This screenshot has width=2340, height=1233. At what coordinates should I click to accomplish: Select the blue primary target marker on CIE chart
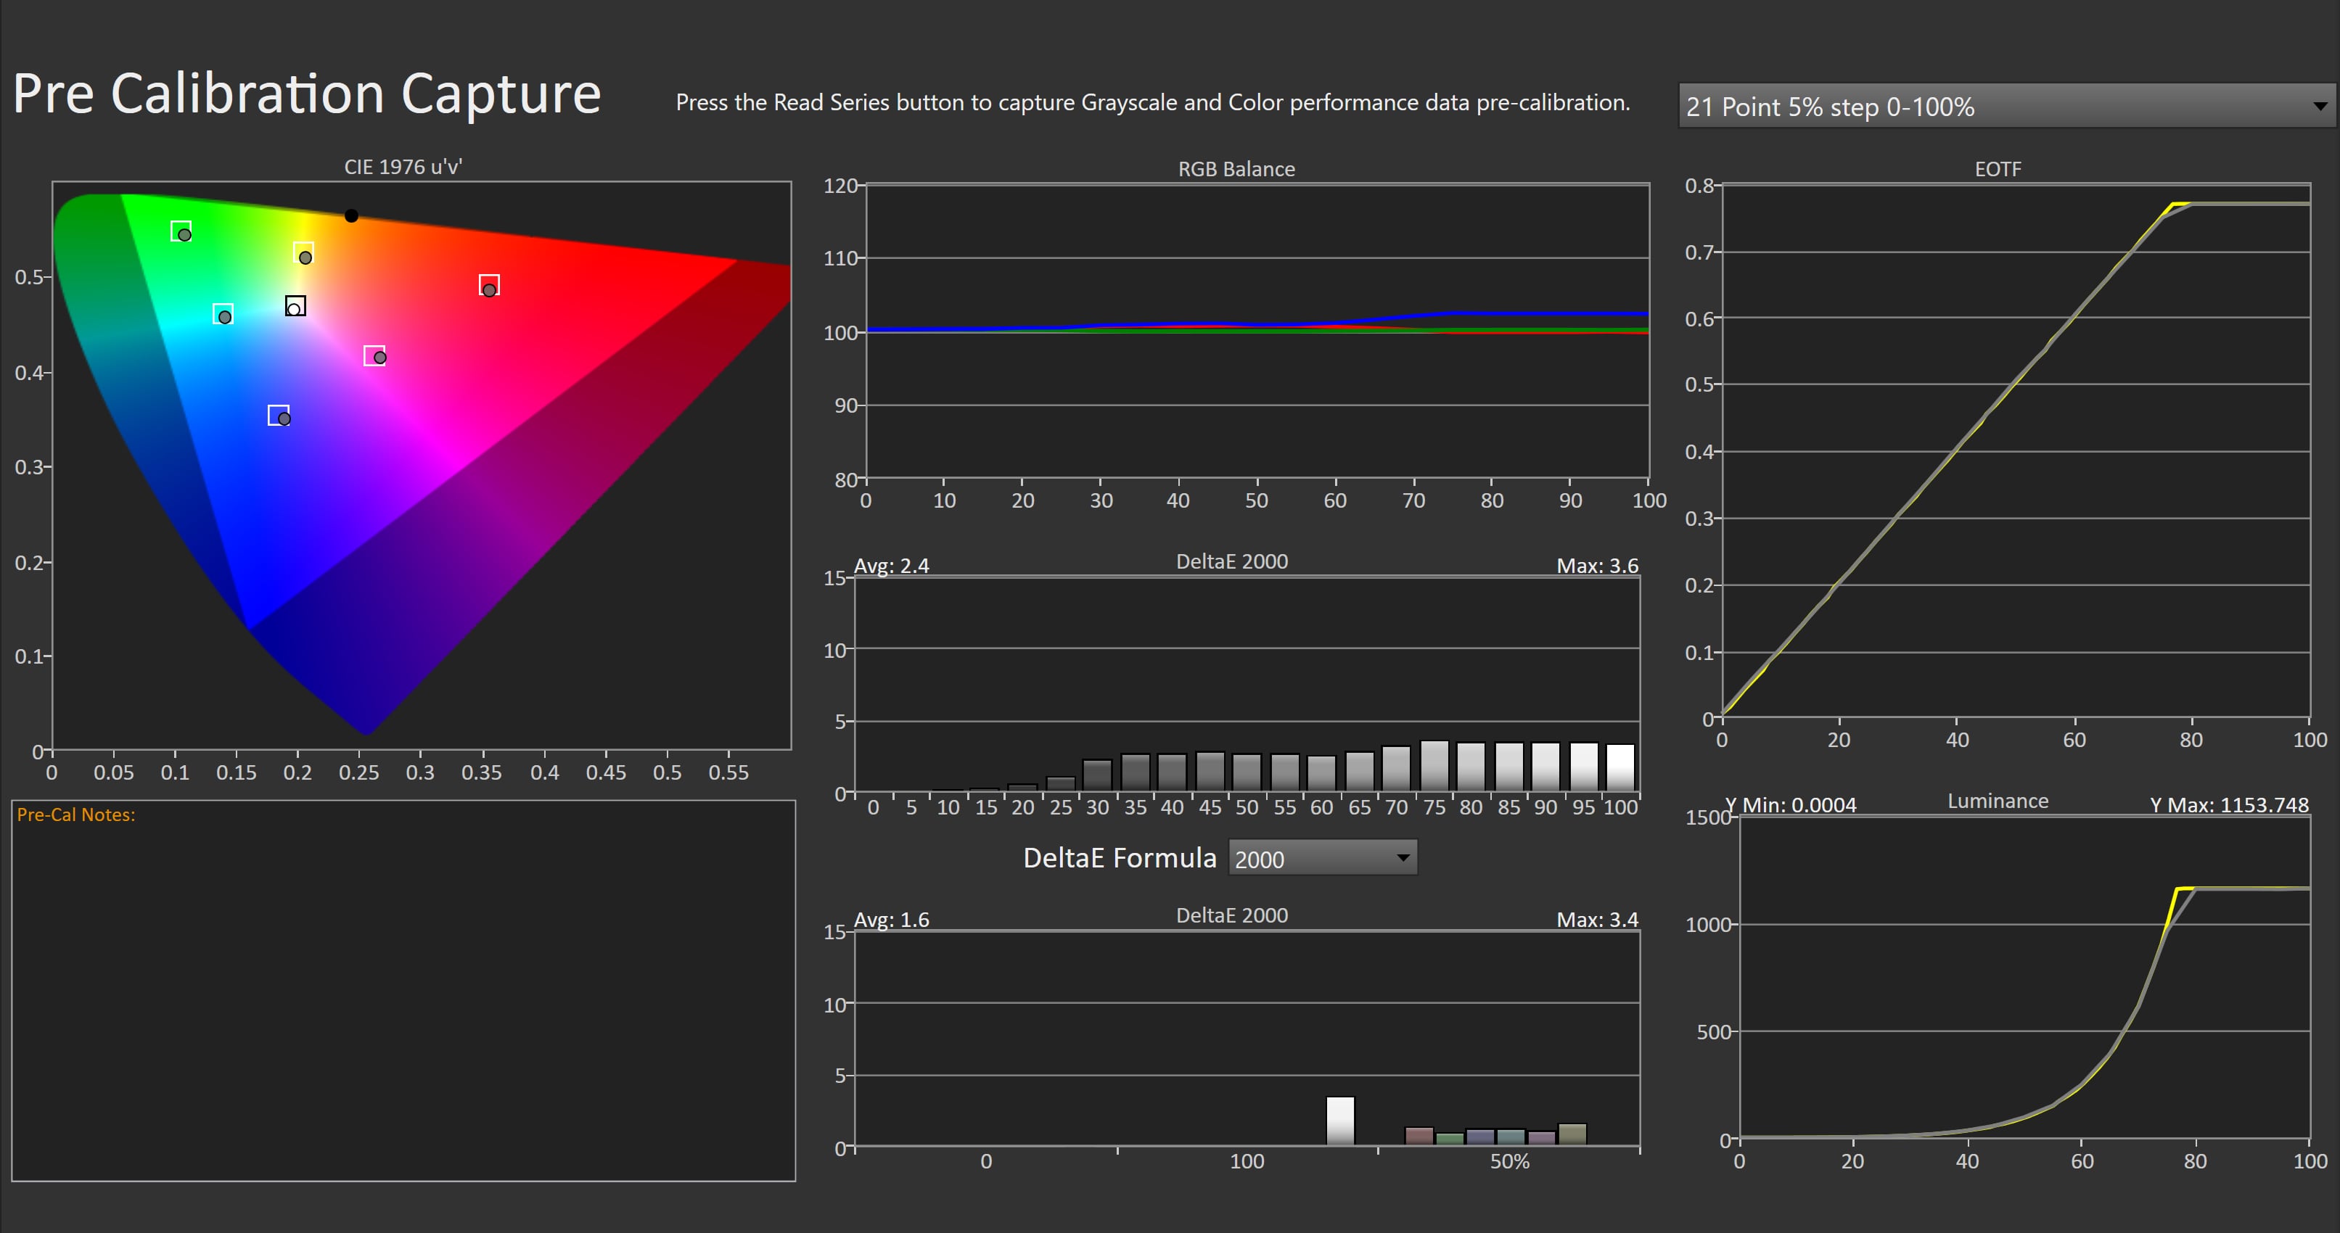click(x=278, y=415)
